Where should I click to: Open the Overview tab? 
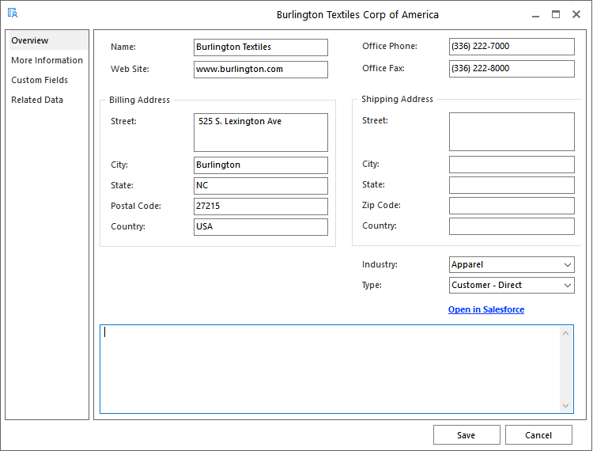coord(30,40)
